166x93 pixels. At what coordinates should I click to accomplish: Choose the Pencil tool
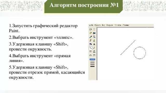pos(91,40)
